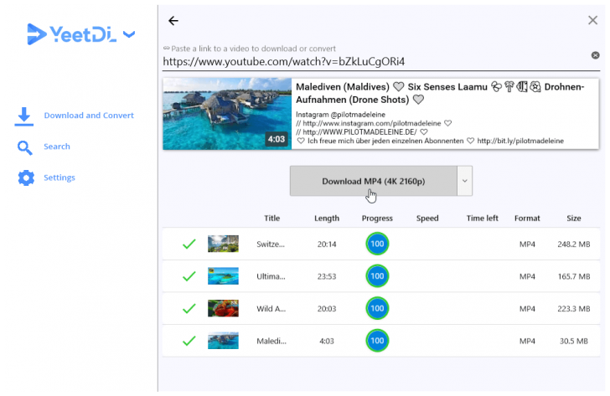Screen dimensions: 610x396
Task: Open the Search section
Action: click(x=57, y=147)
